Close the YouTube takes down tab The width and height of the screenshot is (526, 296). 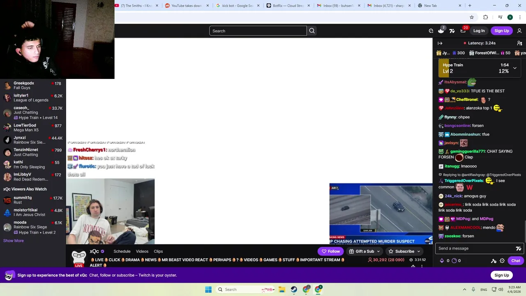tap(208, 6)
